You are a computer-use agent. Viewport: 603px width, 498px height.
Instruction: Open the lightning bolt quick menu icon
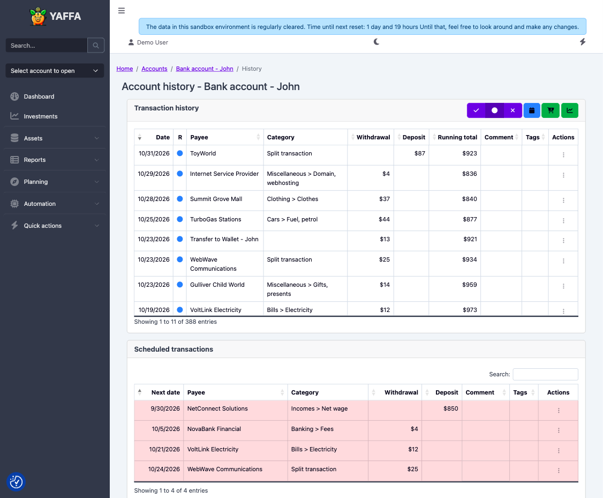583,42
